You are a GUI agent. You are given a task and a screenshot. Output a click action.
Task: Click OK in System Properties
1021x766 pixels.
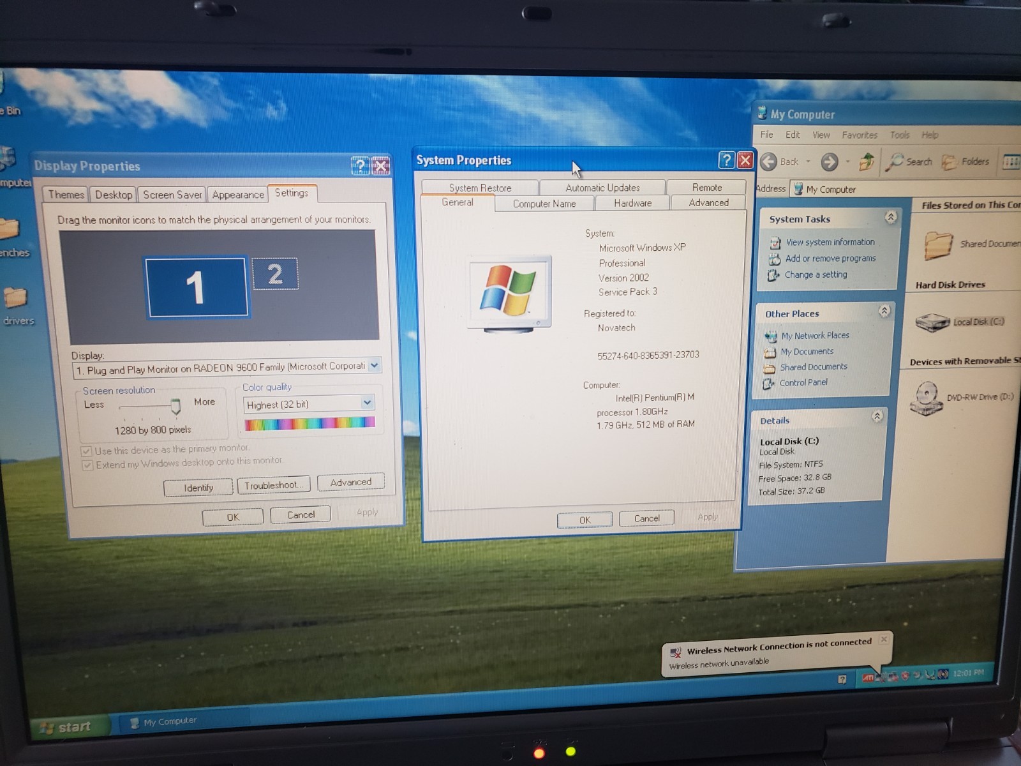(585, 520)
